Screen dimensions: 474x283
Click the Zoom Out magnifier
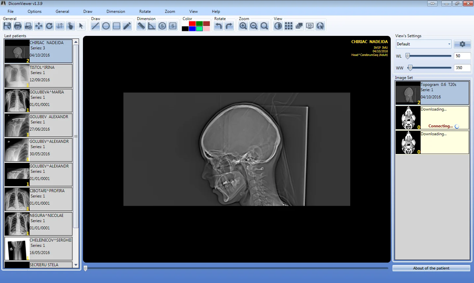[x=254, y=26]
